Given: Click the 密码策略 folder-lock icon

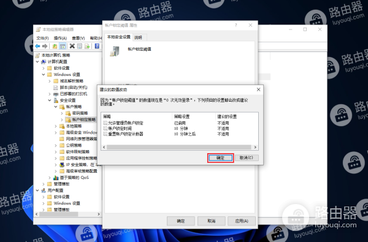Looking at the screenshot, I should click(x=68, y=113).
